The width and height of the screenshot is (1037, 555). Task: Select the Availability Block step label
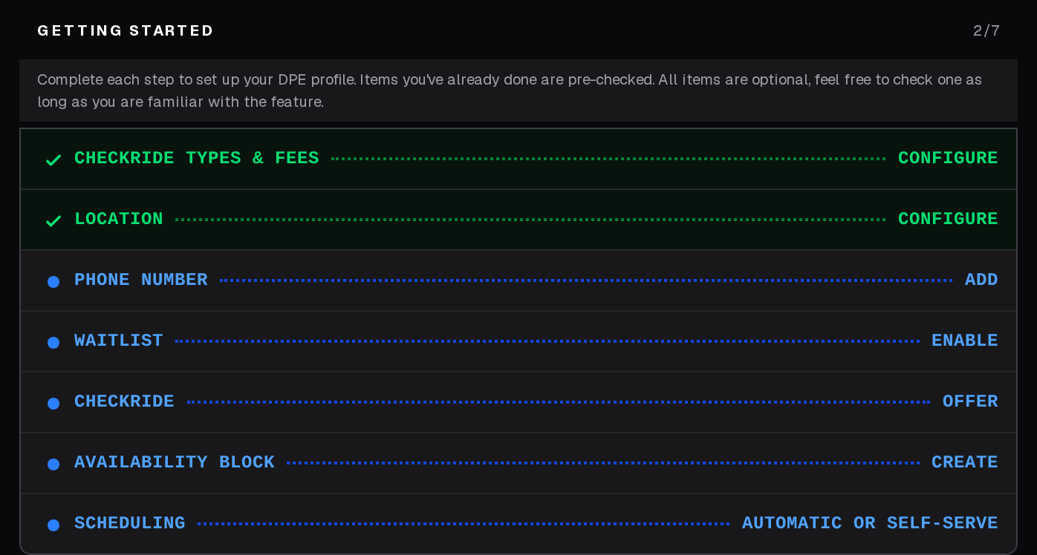175,462
